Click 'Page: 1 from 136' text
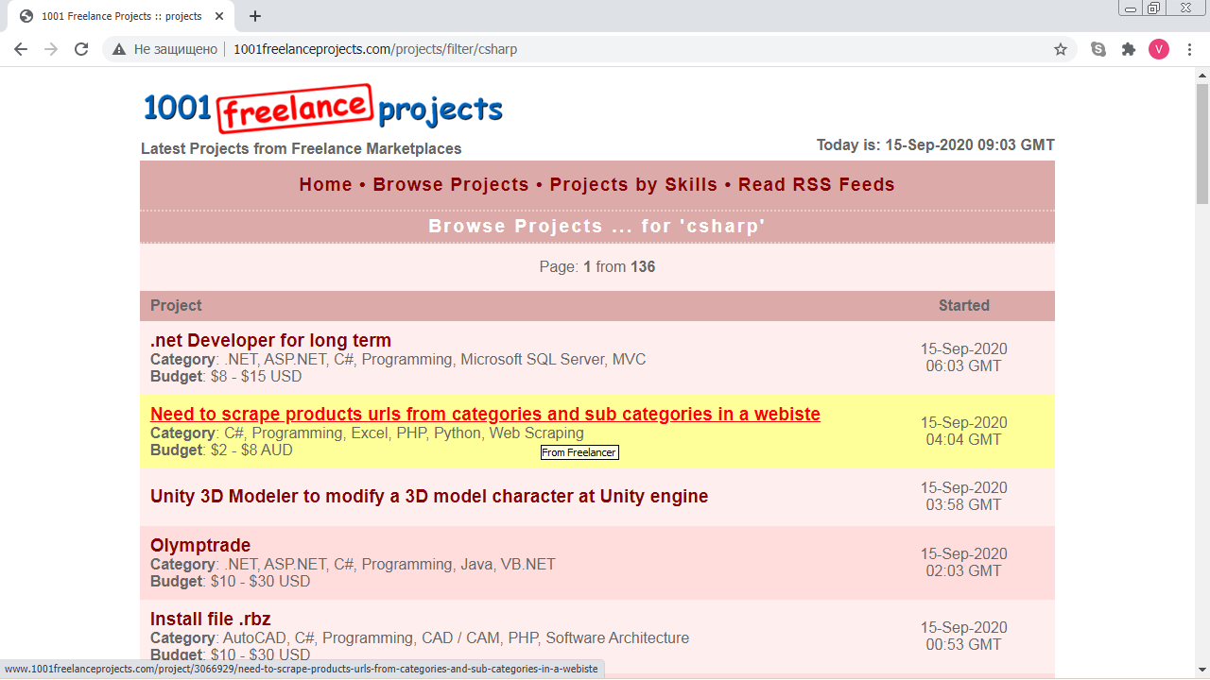The width and height of the screenshot is (1210, 680). pos(597,267)
